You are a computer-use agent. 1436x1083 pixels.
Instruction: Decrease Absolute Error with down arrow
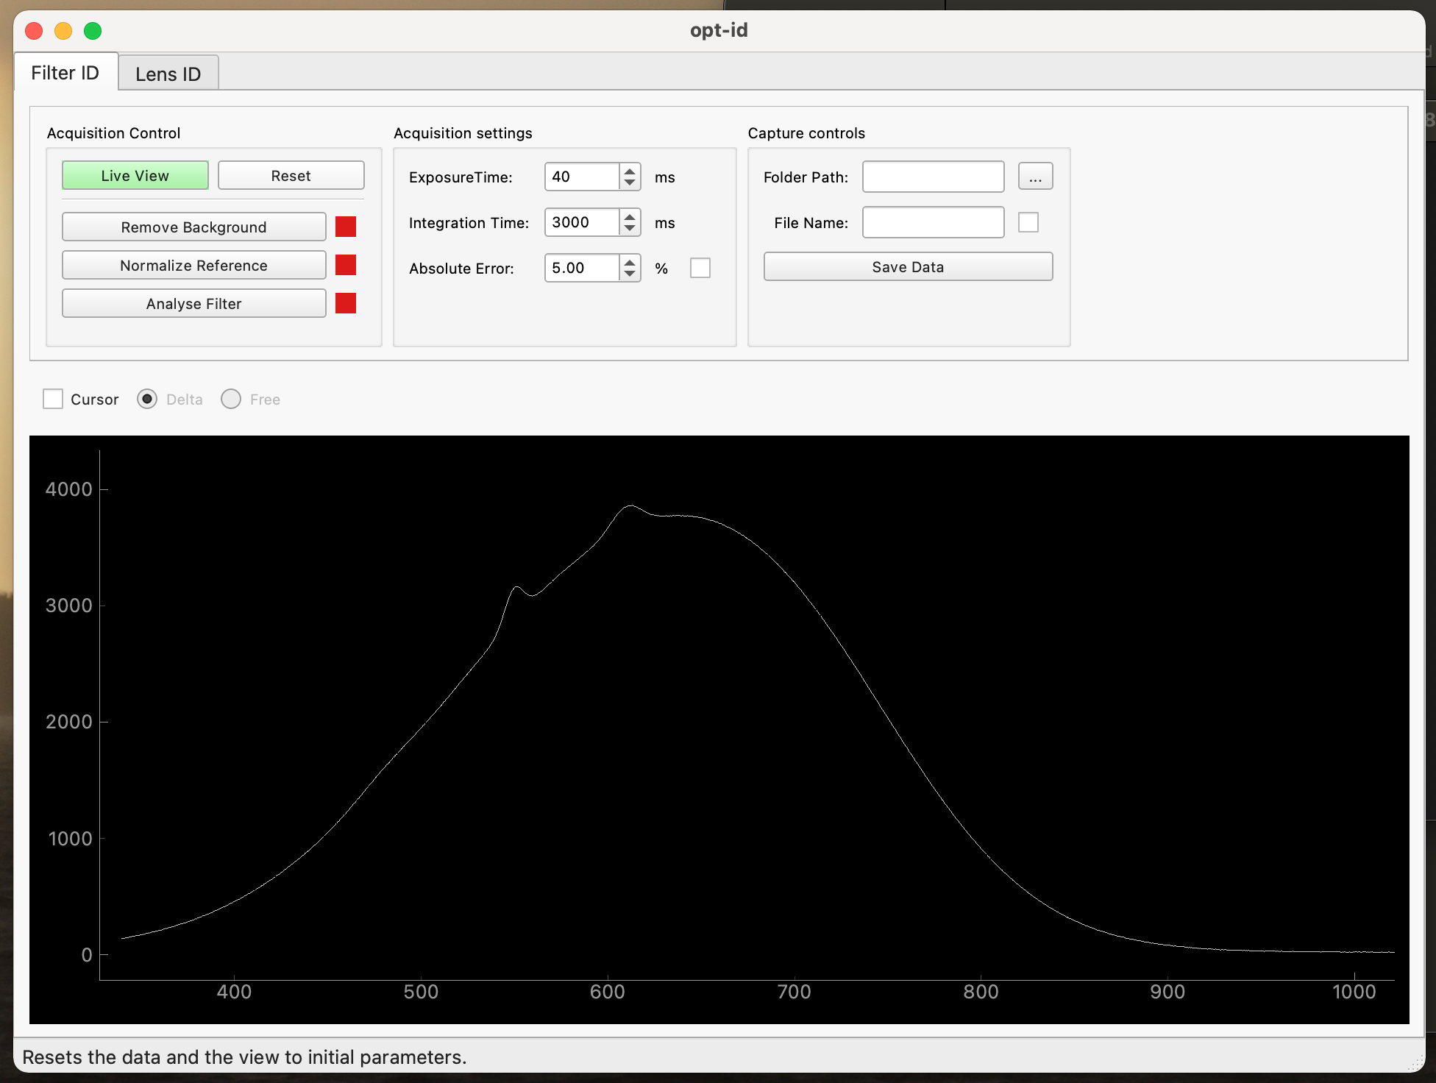pos(630,274)
